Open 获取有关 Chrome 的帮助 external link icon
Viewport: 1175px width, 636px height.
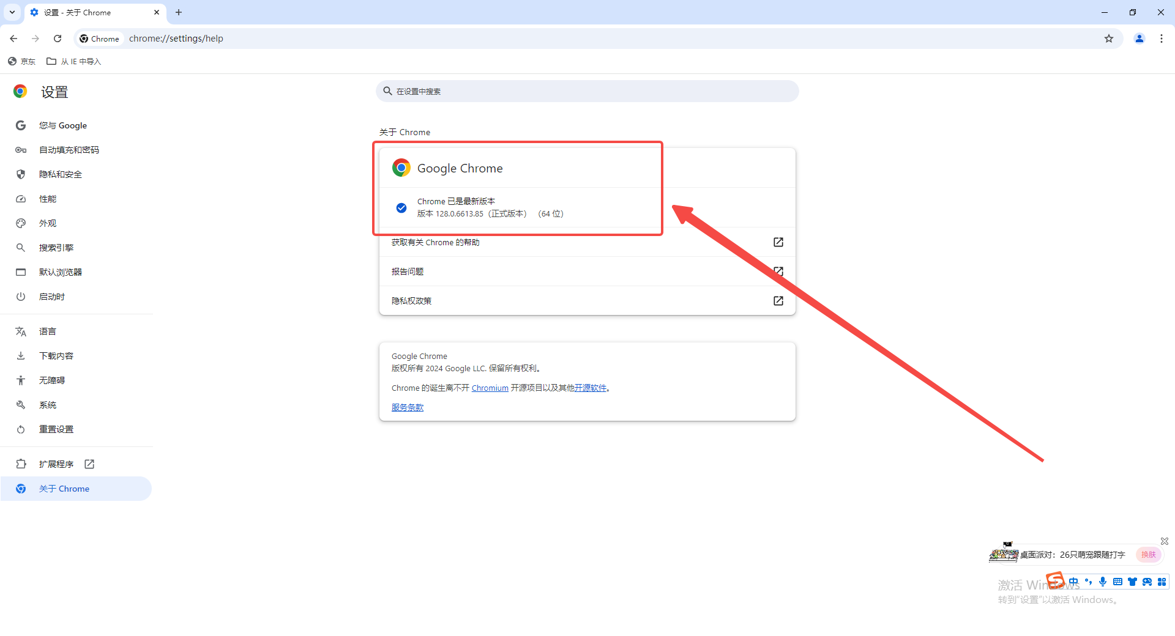[x=778, y=242]
